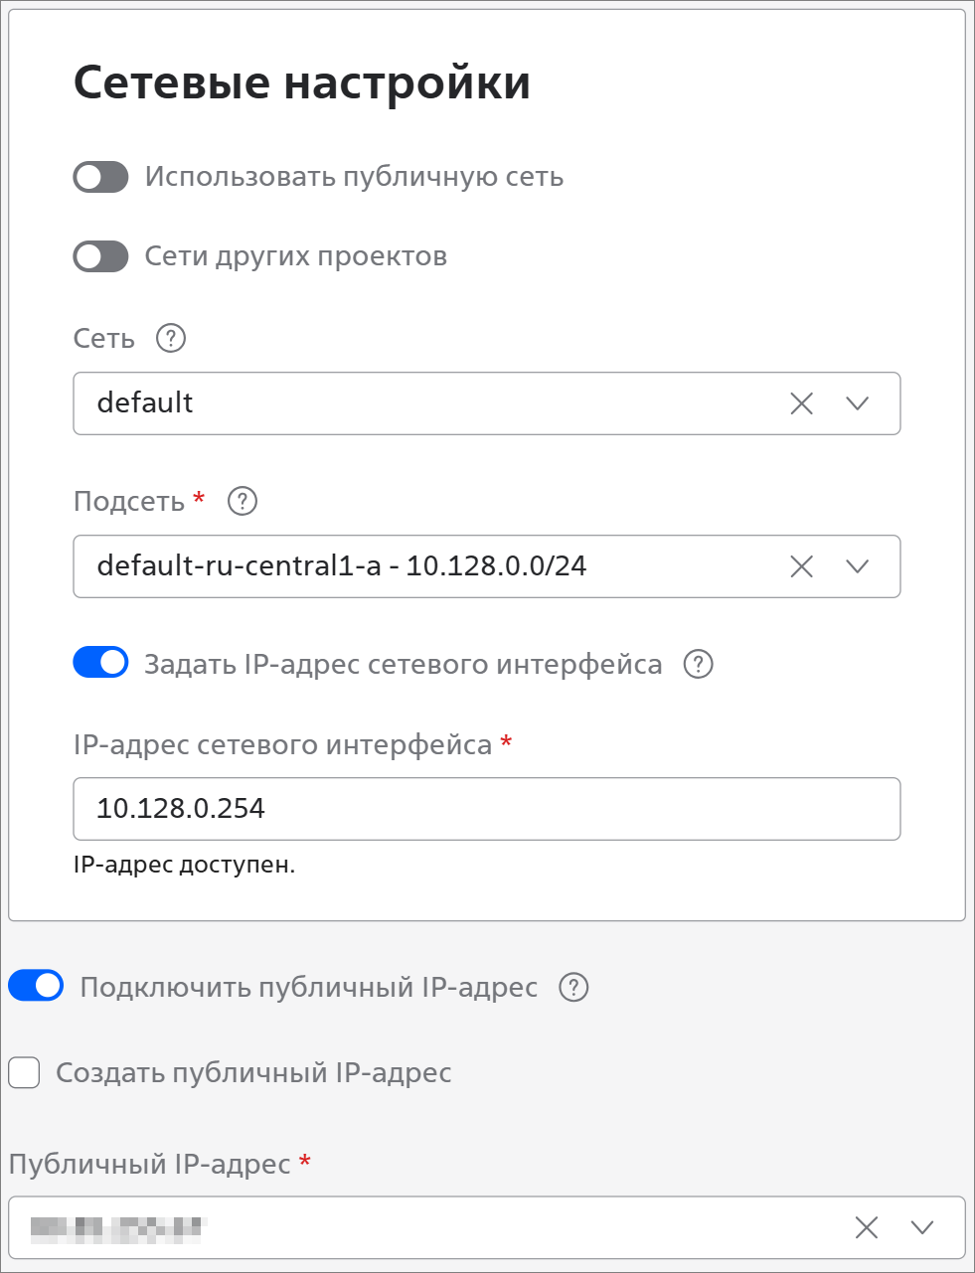Turn off Подключить публичный IP-адрес switch
Viewport: 975px width, 1273px height.
tap(36, 986)
